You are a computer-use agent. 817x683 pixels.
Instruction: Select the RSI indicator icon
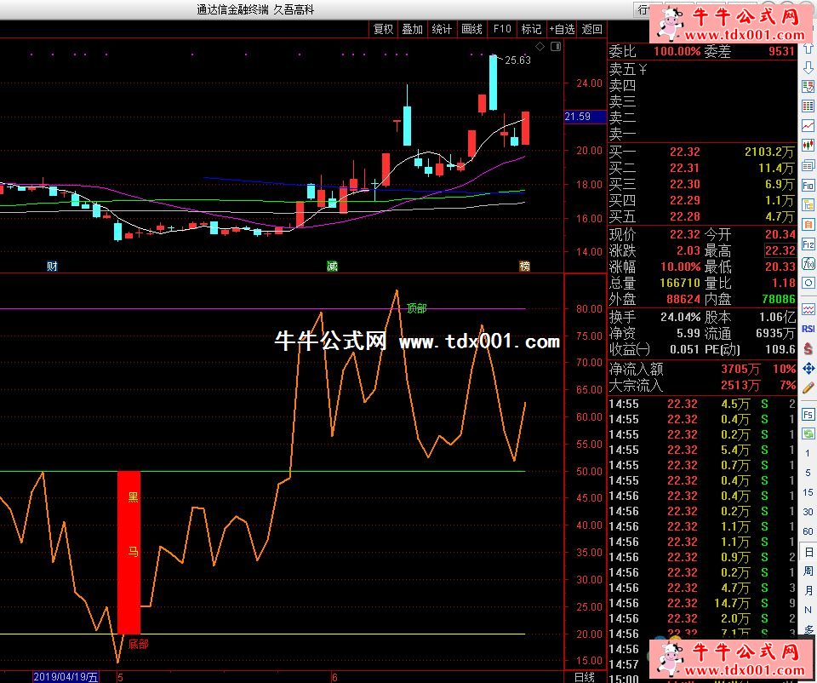808,329
